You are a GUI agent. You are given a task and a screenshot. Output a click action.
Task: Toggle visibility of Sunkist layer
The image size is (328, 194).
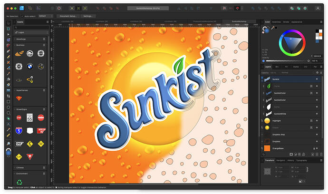coord(317,79)
